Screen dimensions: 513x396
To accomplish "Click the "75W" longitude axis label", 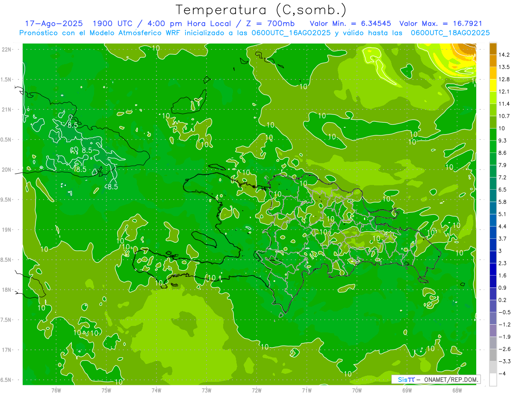I will click(106, 390).
